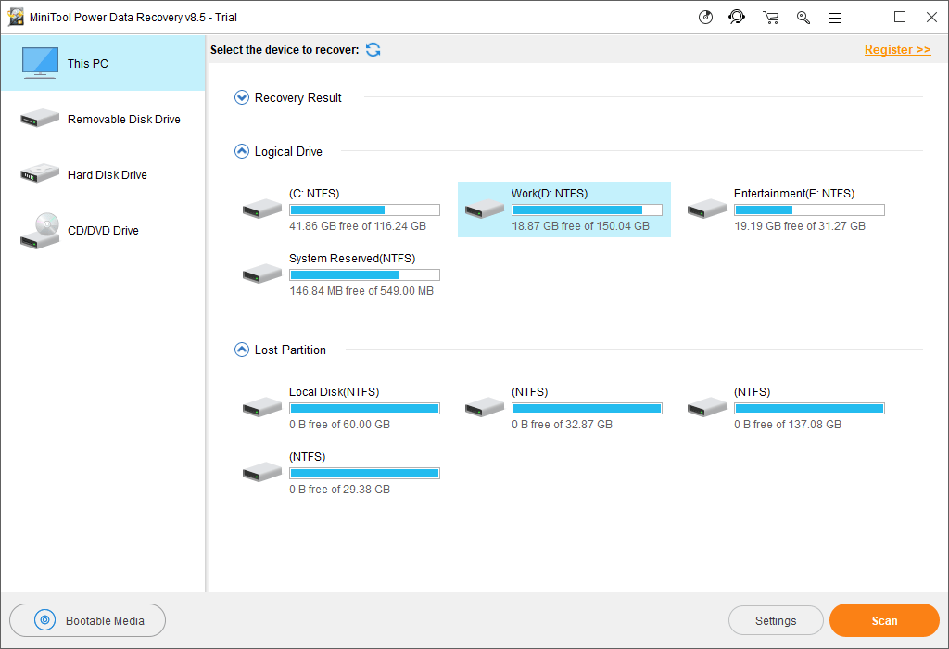Switch to CD/DVD Drive tab

tap(104, 231)
